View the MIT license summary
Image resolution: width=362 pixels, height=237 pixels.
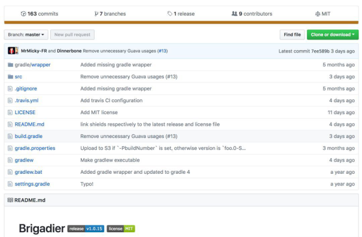pos(323,14)
